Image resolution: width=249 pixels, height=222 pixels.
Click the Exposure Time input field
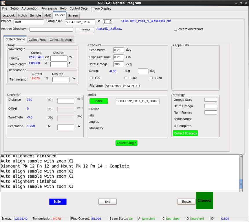click(118, 57)
